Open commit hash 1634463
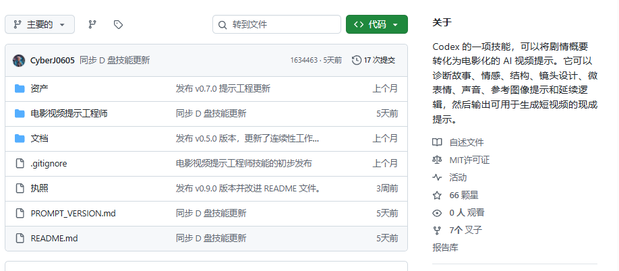This screenshot has height=271, width=619. (x=304, y=61)
